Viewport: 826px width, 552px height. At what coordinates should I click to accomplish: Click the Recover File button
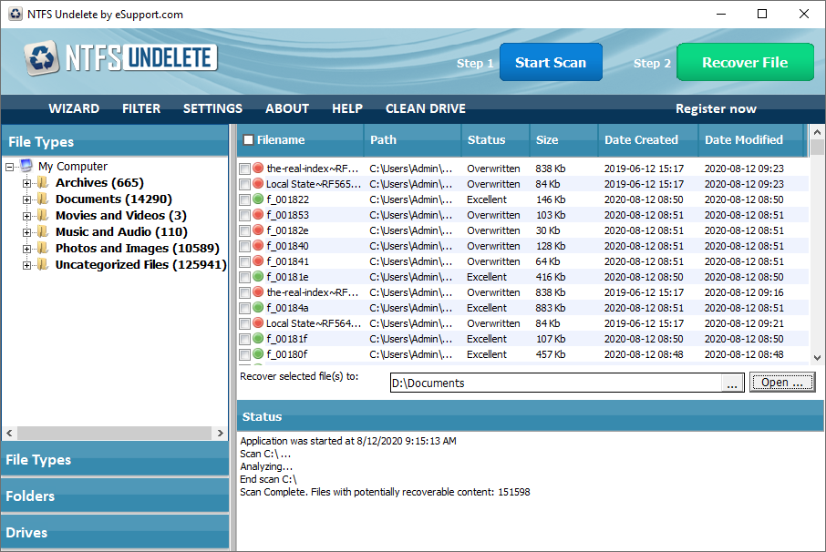click(745, 62)
